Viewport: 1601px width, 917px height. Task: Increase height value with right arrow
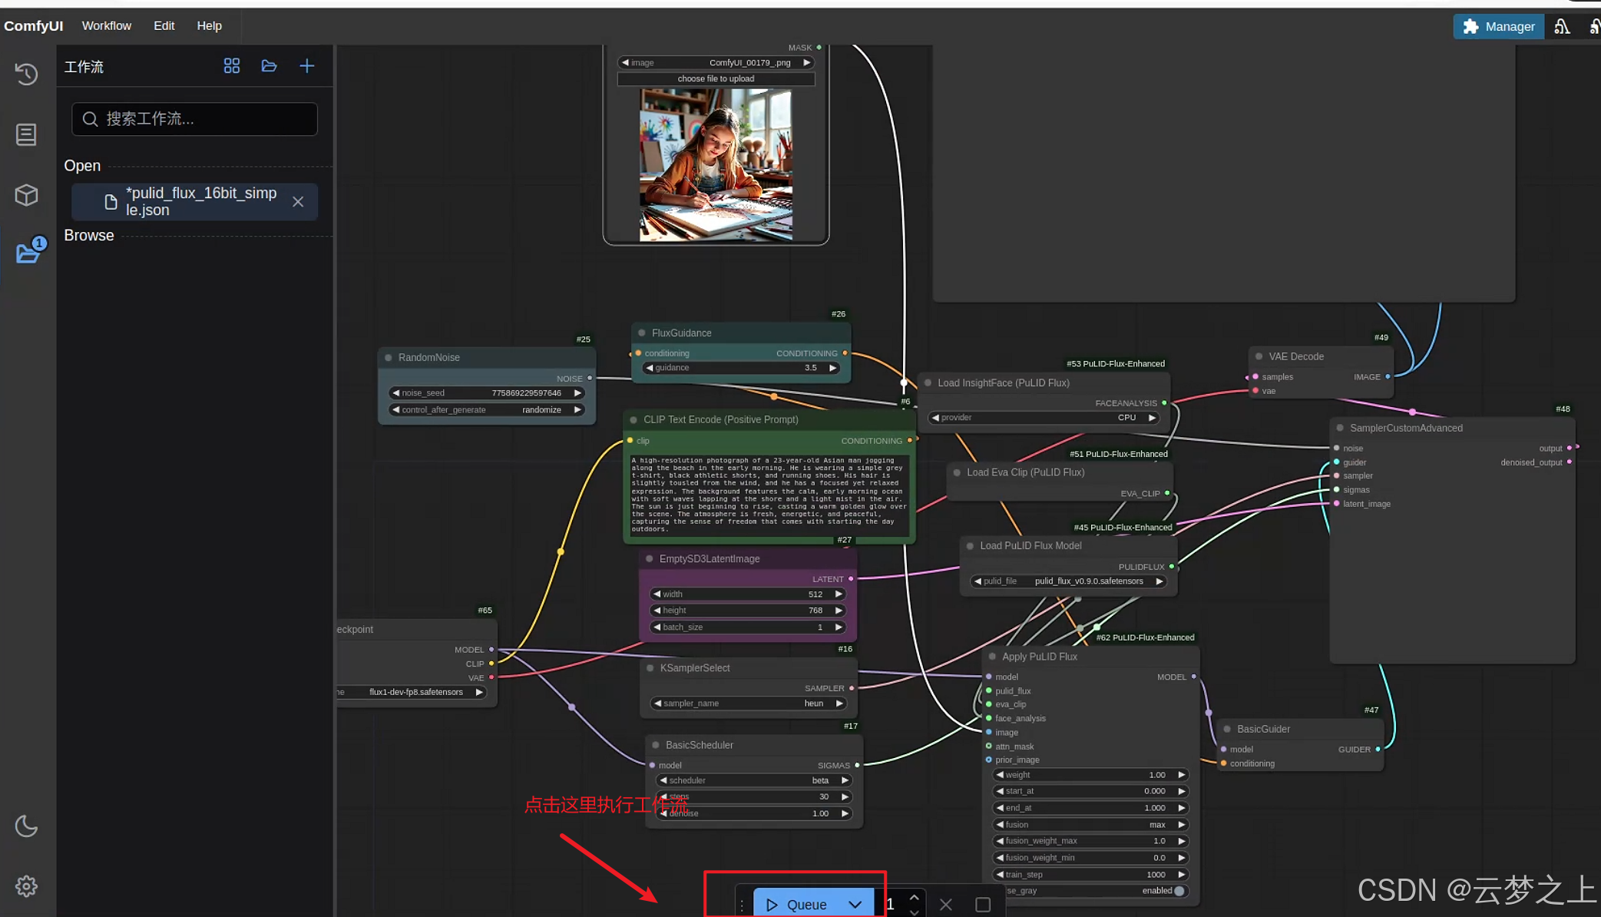click(x=839, y=611)
